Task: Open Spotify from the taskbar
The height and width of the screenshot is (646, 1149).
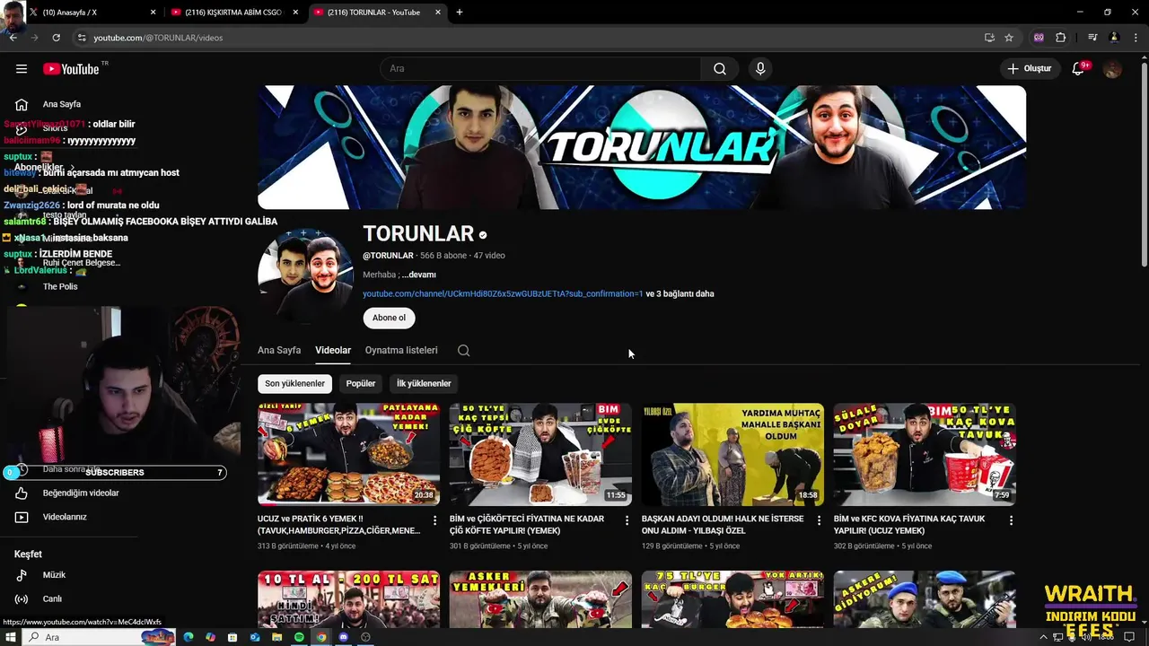Action: (299, 637)
